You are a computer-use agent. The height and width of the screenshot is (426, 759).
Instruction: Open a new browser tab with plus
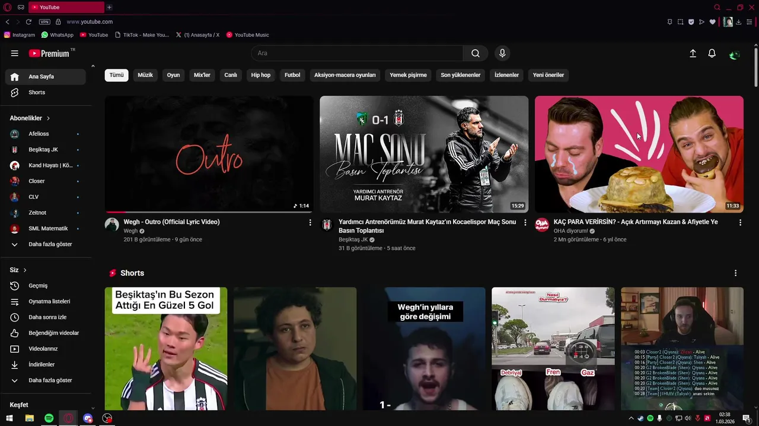(x=109, y=7)
